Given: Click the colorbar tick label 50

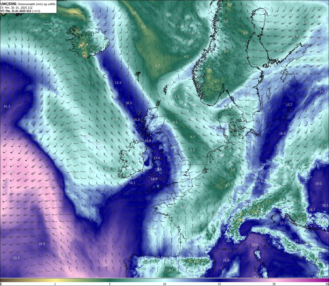Looking at the screenshot, I should 327,284.
